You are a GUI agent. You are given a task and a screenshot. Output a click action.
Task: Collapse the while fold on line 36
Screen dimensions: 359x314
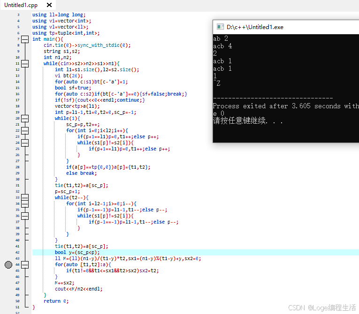pyautogui.click(x=25, y=216)
